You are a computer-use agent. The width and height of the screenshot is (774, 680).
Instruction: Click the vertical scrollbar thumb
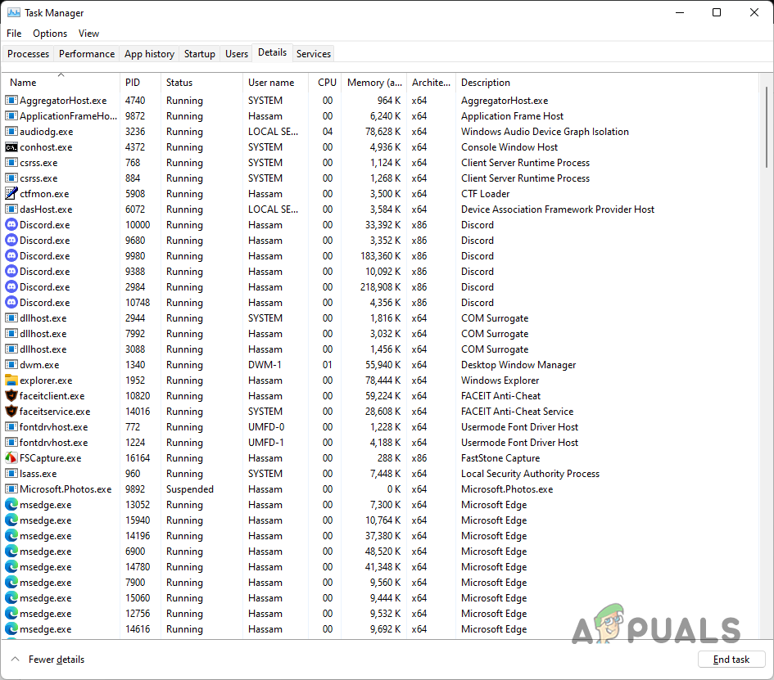[x=766, y=127]
